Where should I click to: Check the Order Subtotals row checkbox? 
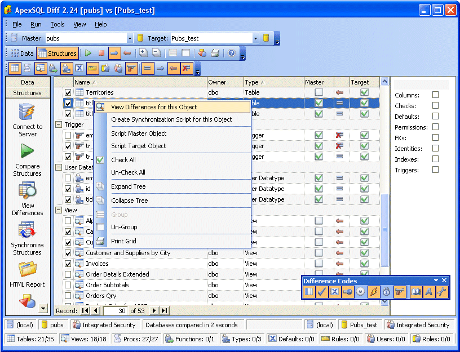(68, 285)
